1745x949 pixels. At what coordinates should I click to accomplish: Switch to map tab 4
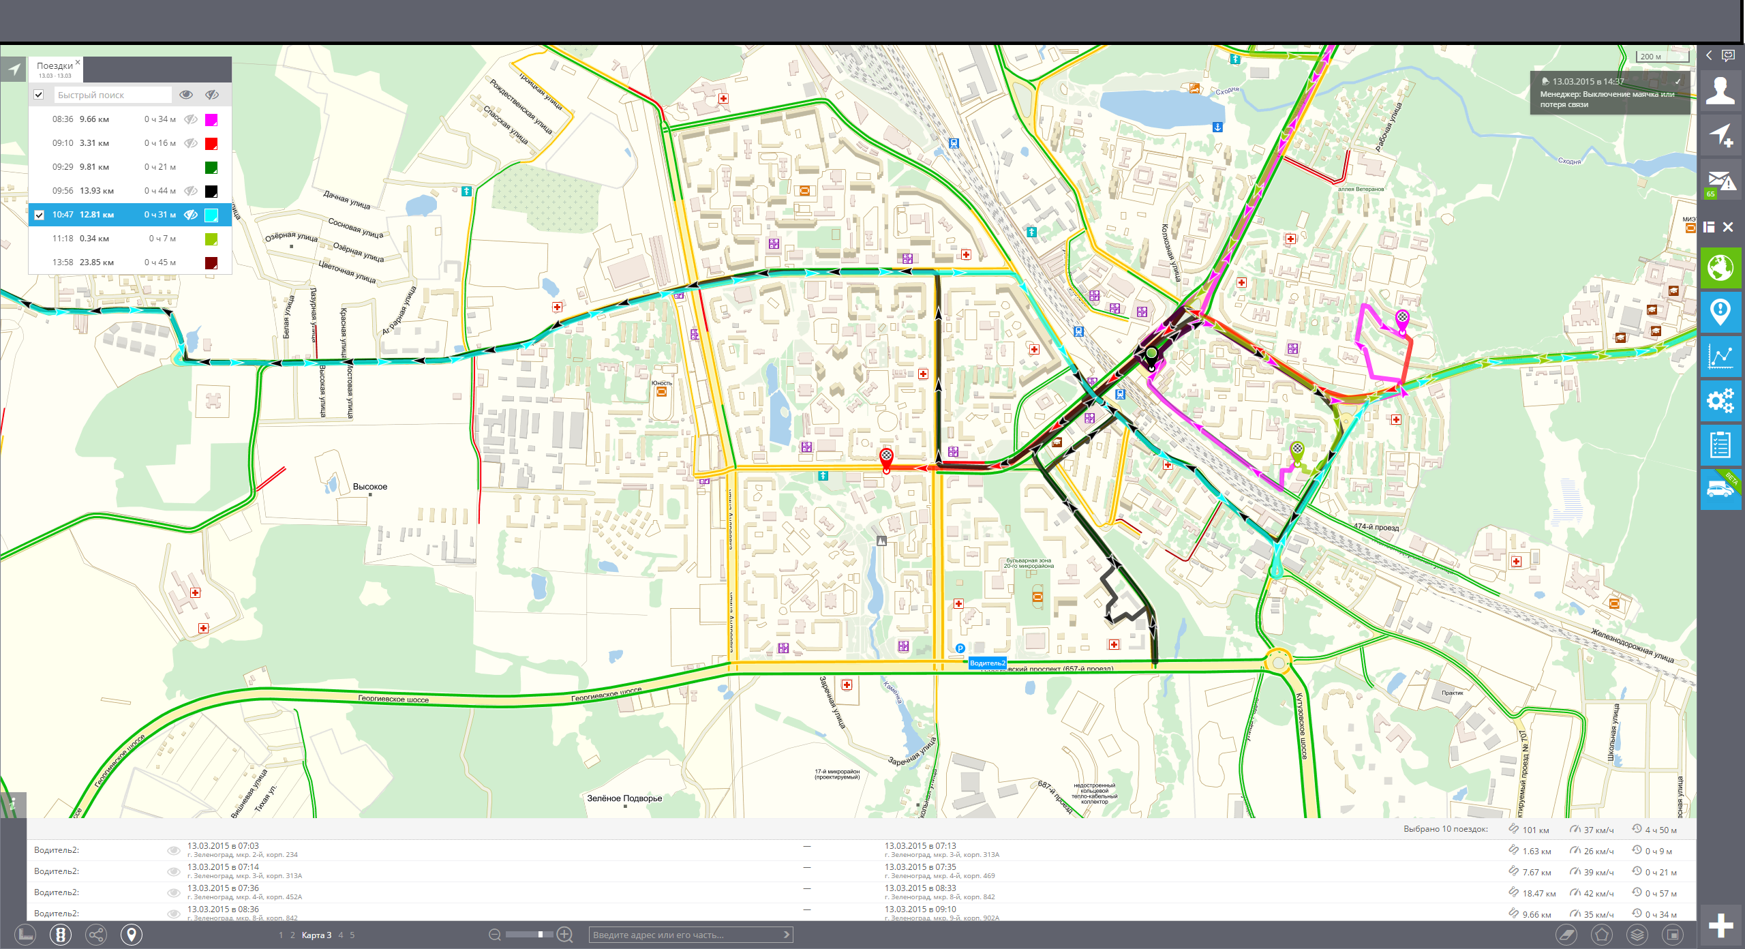341,935
